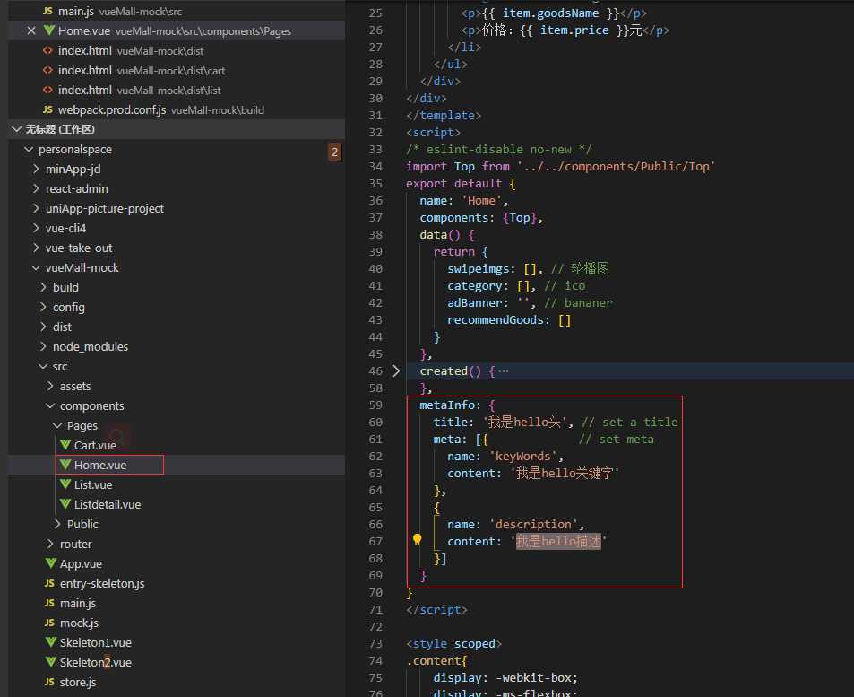Screen dimensions: 854x697
Task: Click the 'swipeimgs' property text
Action: point(479,269)
